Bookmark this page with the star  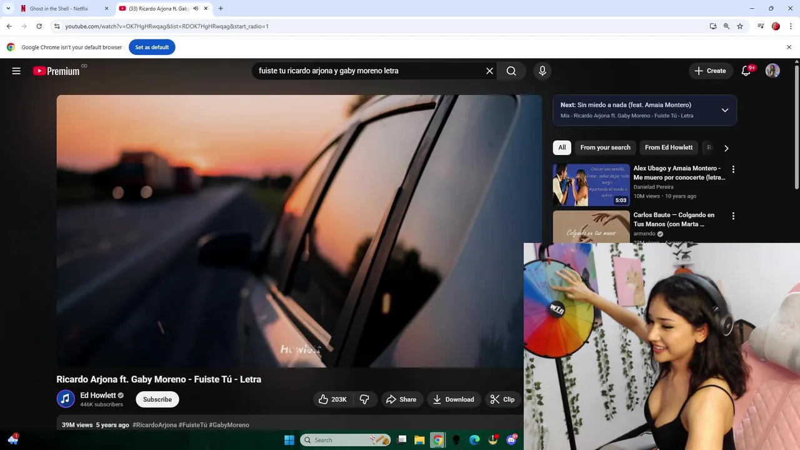(x=740, y=26)
